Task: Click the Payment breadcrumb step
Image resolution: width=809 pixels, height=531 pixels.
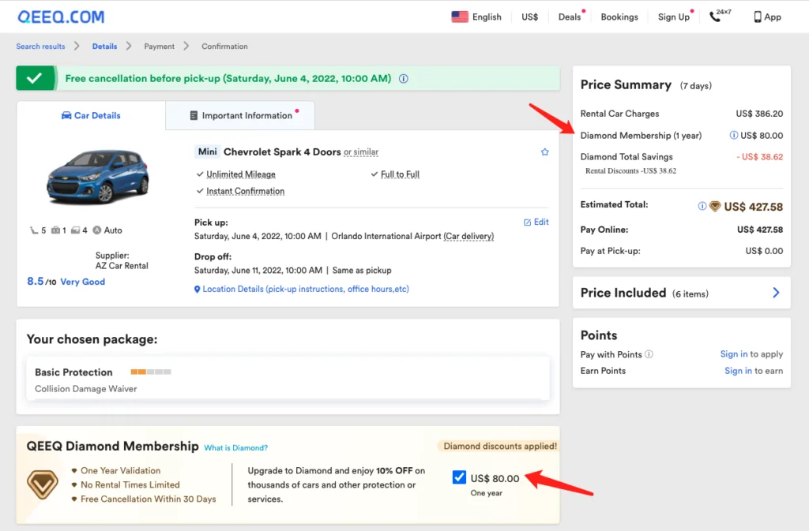Action: (x=160, y=47)
